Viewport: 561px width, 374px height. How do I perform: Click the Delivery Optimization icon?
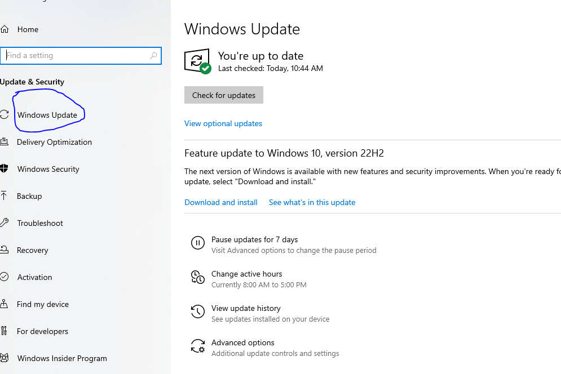(x=5, y=141)
